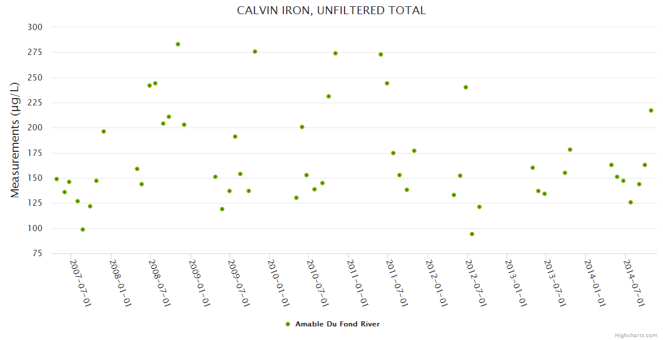Select the 2012 data point near 240
This screenshot has height=340, width=663.
[466, 87]
